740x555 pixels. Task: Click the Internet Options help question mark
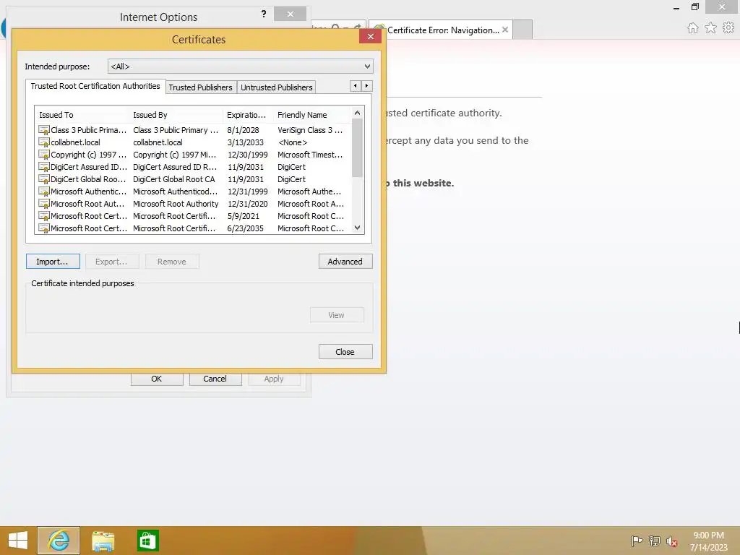(263, 14)
